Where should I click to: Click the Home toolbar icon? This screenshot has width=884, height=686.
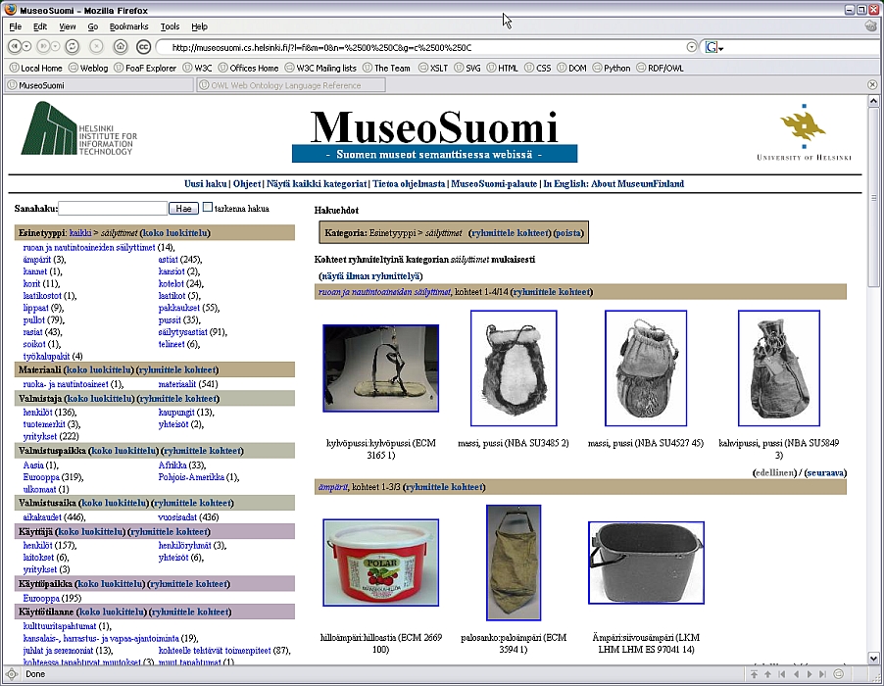pyautogui.click(x=121, y=46)
